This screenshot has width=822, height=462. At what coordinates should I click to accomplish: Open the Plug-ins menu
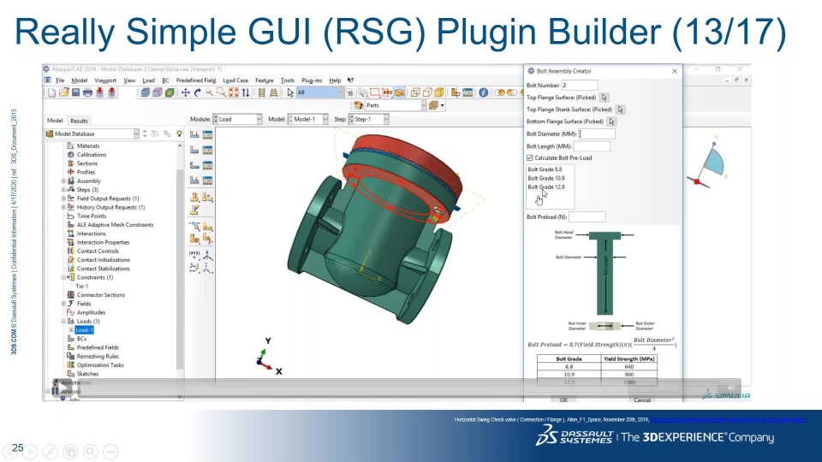312,80
